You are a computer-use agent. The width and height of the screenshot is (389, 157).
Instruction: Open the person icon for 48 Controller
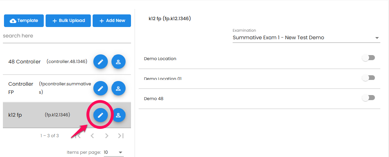(118, 62)
